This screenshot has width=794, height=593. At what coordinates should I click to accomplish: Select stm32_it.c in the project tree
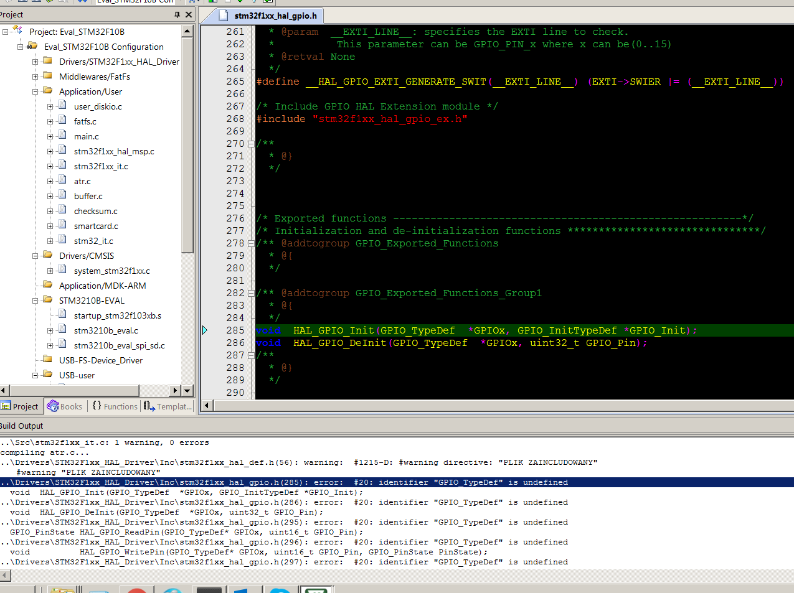pos(93,241)
